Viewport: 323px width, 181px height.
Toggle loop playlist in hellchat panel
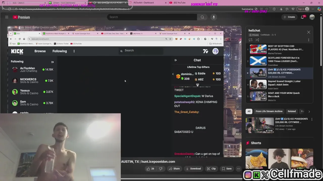251,40
